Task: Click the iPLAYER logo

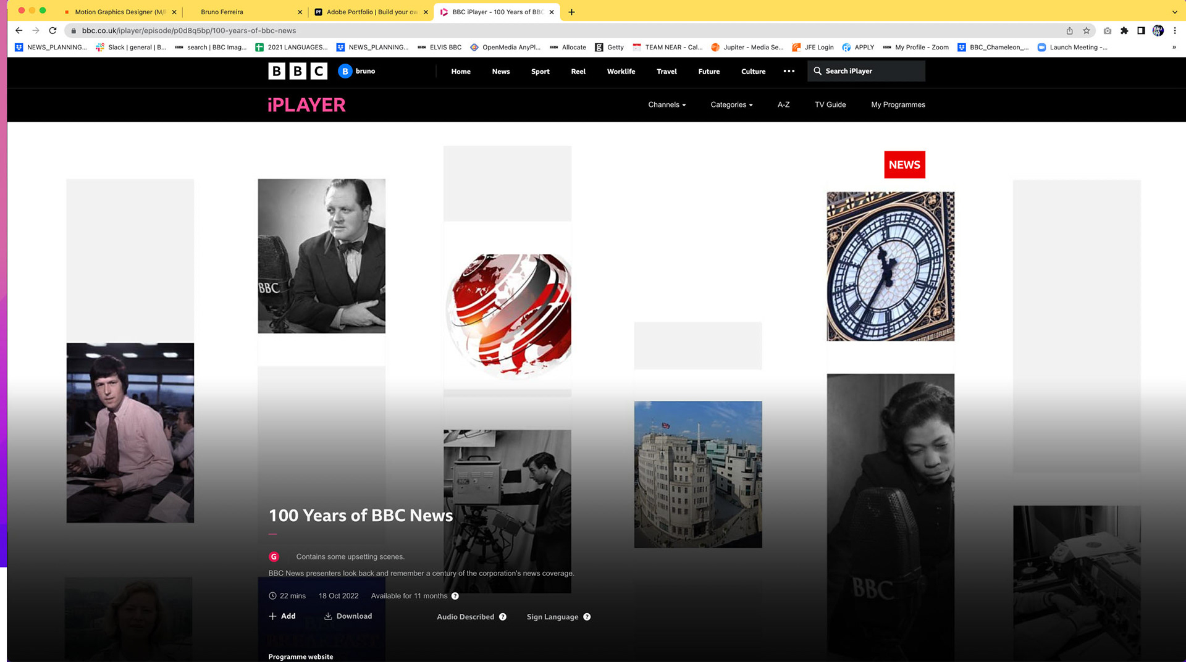Action: [x=306, y=105]
